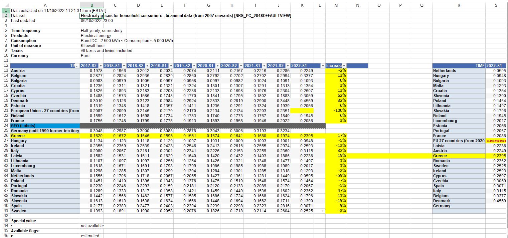Expand the 2019-S1 column filter

click(x=171, y=66)
